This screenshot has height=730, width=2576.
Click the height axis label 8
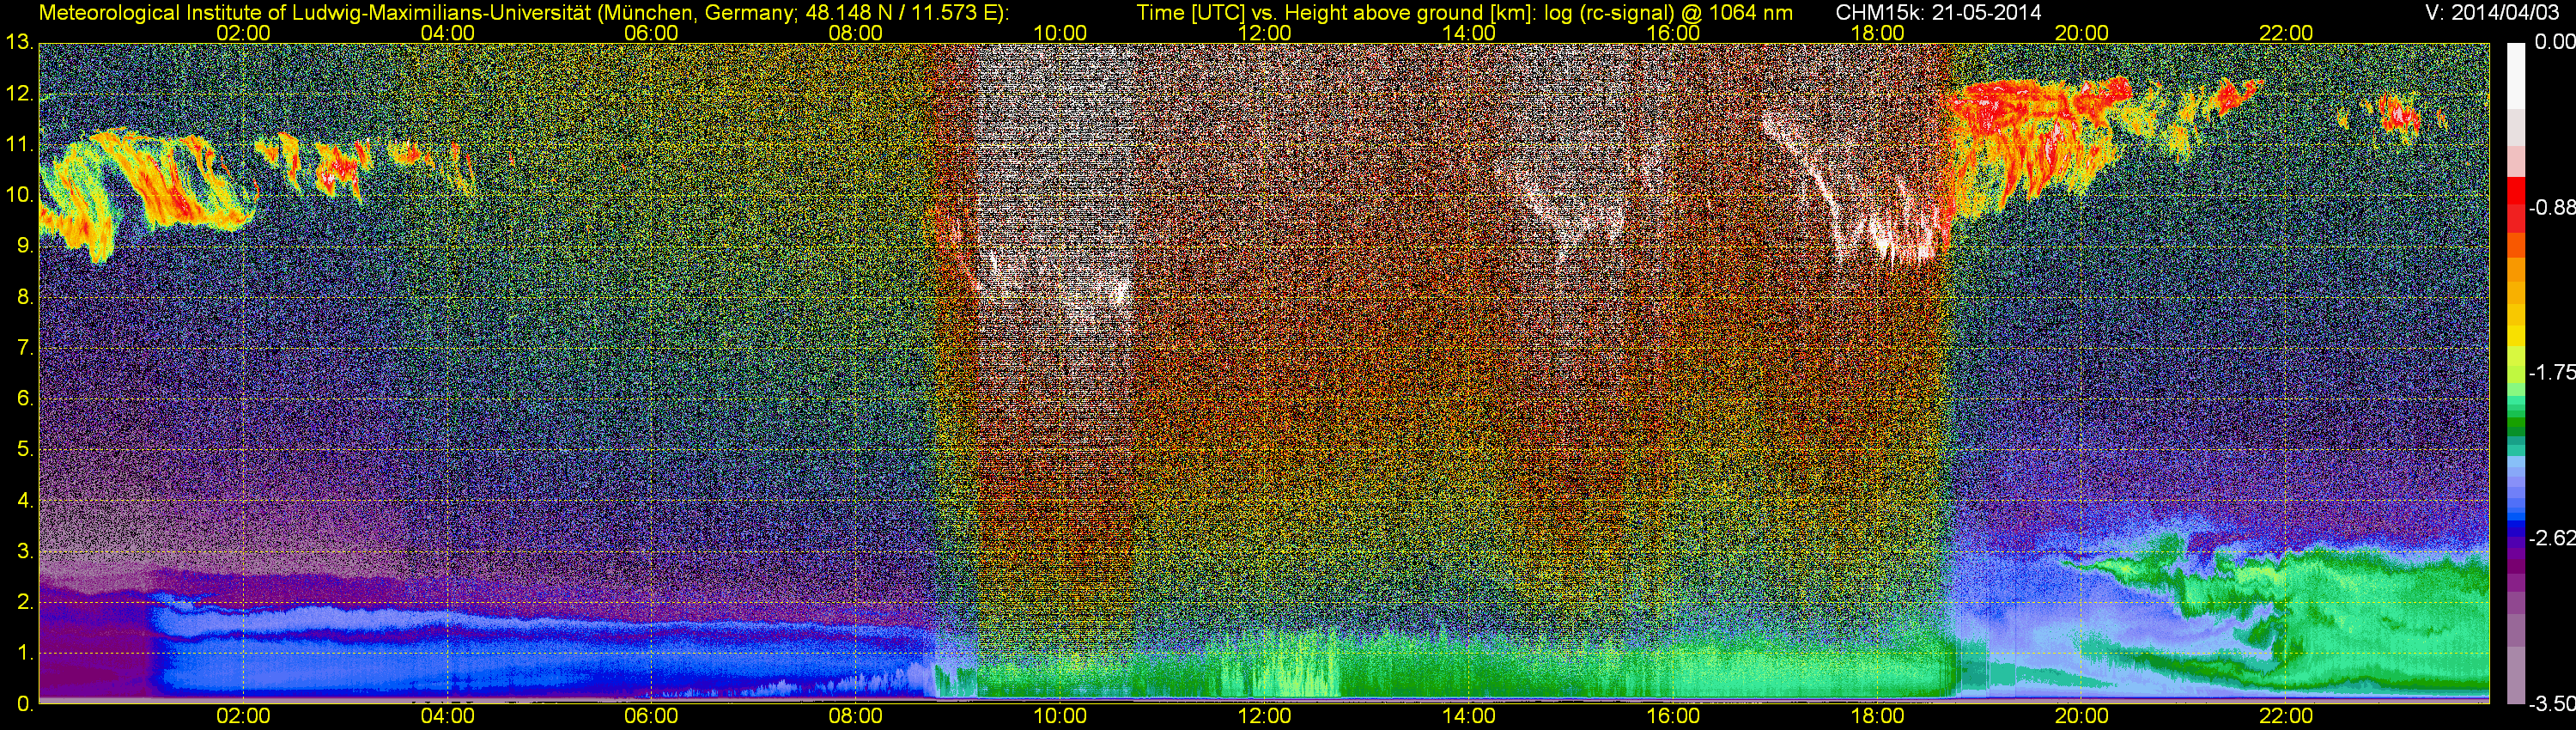coord(24,297)
